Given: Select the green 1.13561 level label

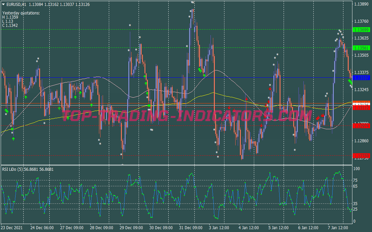Looking at the screenshot, I should [361, 48].
